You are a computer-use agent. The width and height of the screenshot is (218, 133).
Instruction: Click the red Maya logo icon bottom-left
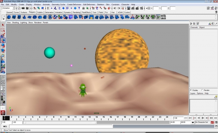(3, 113)
